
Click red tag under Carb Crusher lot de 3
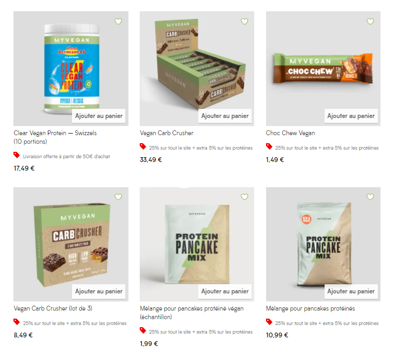coord(17,322)
